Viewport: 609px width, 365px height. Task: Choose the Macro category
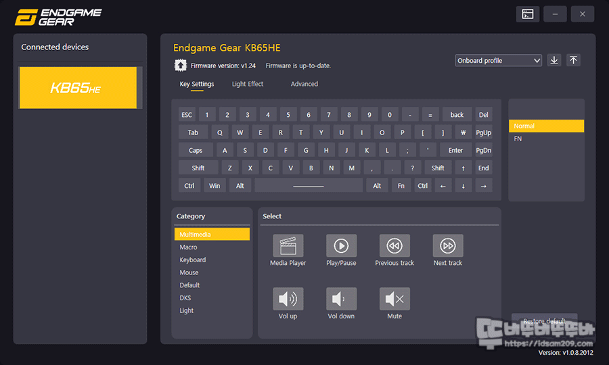(x=212, y=247)
